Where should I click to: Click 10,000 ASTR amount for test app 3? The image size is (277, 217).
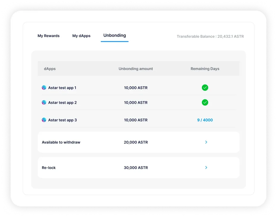[136, 120]
